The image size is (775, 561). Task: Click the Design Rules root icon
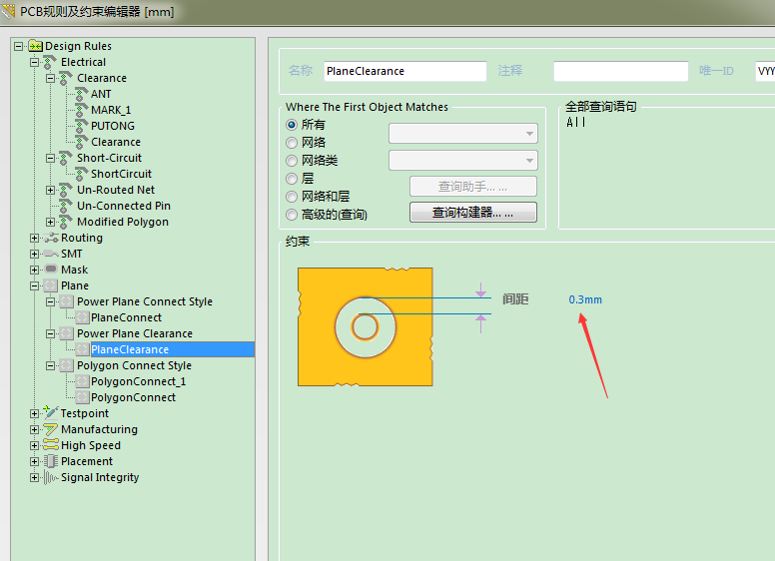35,46
